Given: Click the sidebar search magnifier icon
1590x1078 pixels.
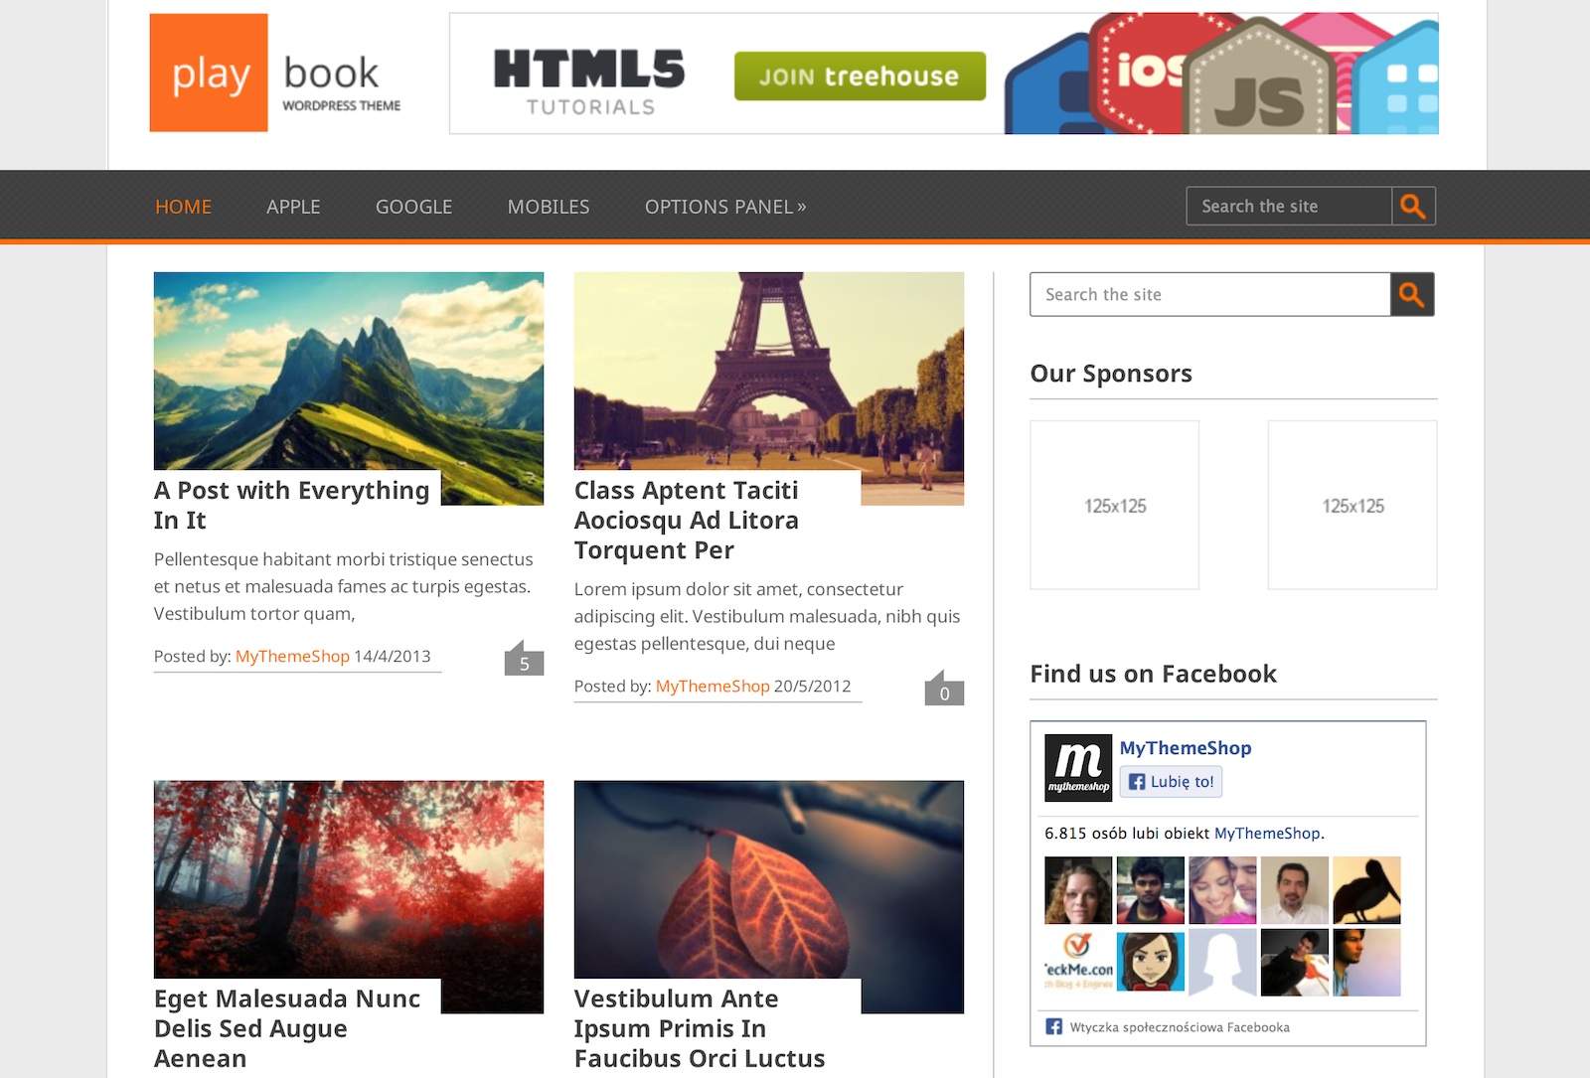Looking at the screenshot, I should (x=1411, y=295).
